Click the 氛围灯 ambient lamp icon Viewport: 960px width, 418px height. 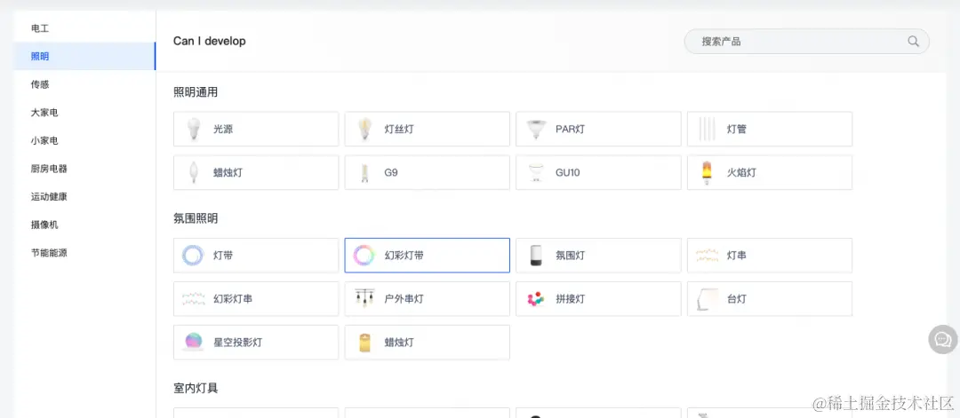click(x=535, y=256)
